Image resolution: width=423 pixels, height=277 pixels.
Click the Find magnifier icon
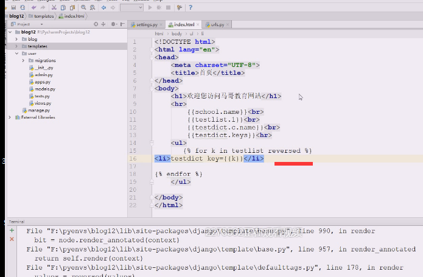[83, 7]
